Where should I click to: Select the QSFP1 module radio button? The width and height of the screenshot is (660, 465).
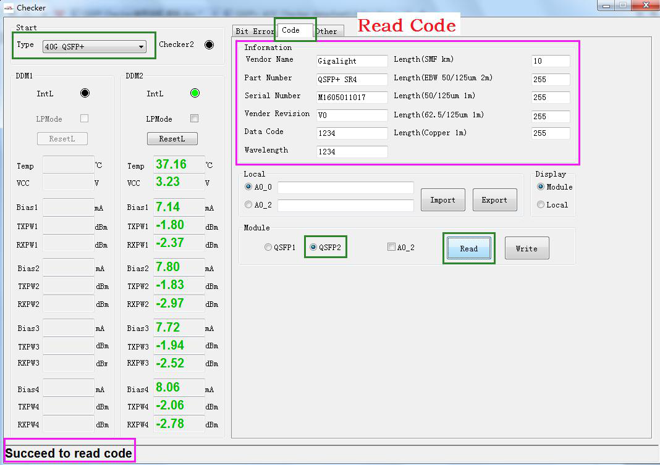[x=268, y=247]
